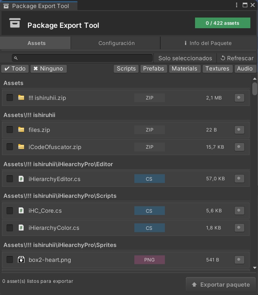Click '0 asset(s) listos para exportar' status
The width and height of the screenshot is (258, 295).
pyautogui.click(x=38, y=281)
